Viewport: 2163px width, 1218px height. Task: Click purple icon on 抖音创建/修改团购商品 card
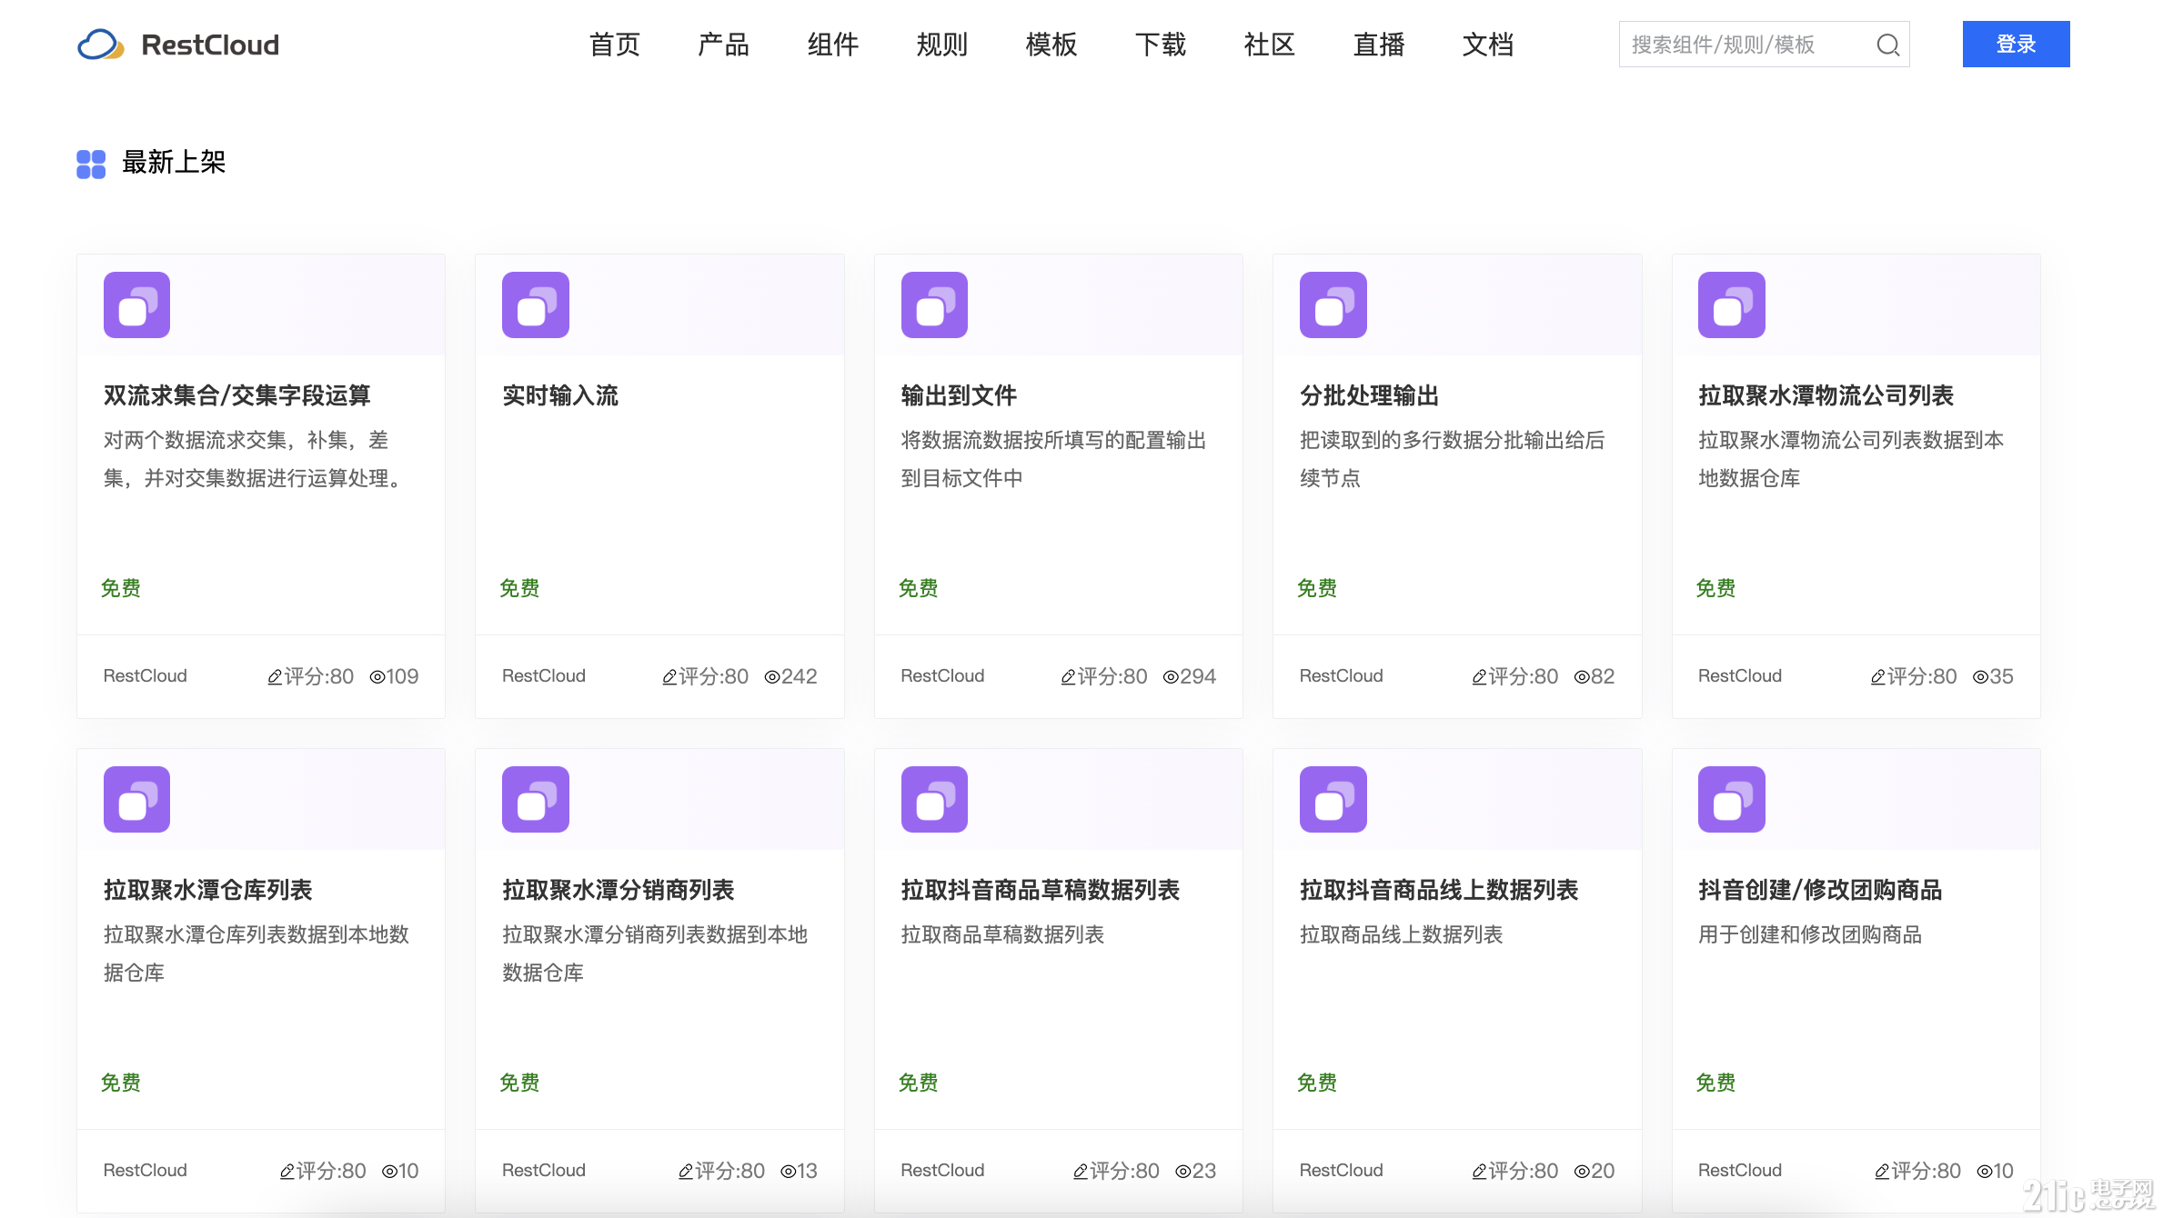click(x=1732, y=799)
